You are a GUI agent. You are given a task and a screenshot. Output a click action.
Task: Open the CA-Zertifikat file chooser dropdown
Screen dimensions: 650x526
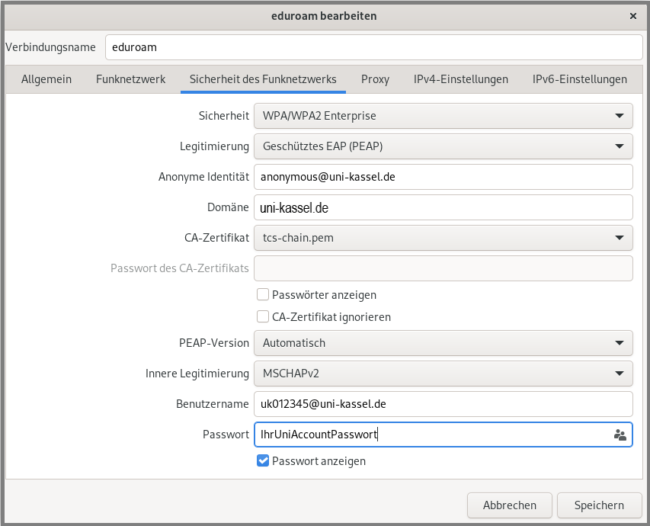coord(443,238)
